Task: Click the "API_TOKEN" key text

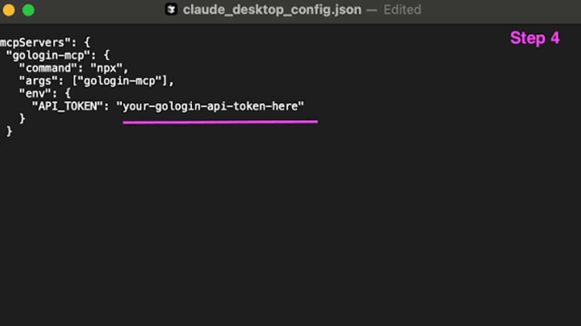Action: (x=67, y=106)
